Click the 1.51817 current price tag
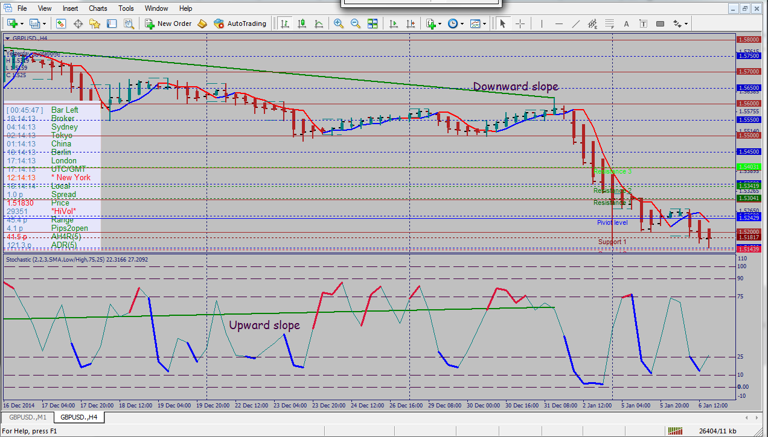The image size is (768, 437). (748, 237)
